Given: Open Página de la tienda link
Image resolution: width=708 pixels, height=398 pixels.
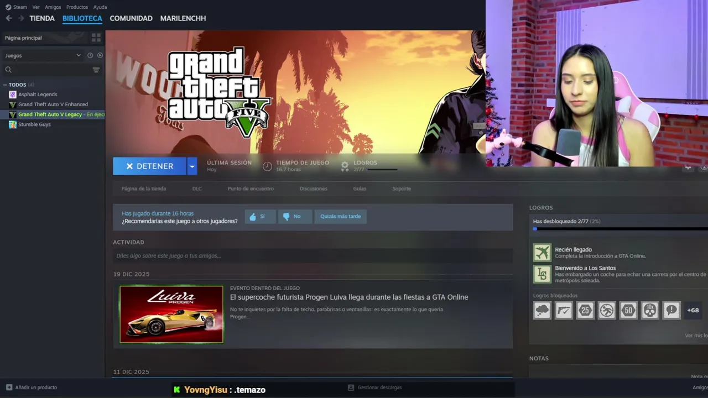Looking at the screenshot, I should 144,188.
